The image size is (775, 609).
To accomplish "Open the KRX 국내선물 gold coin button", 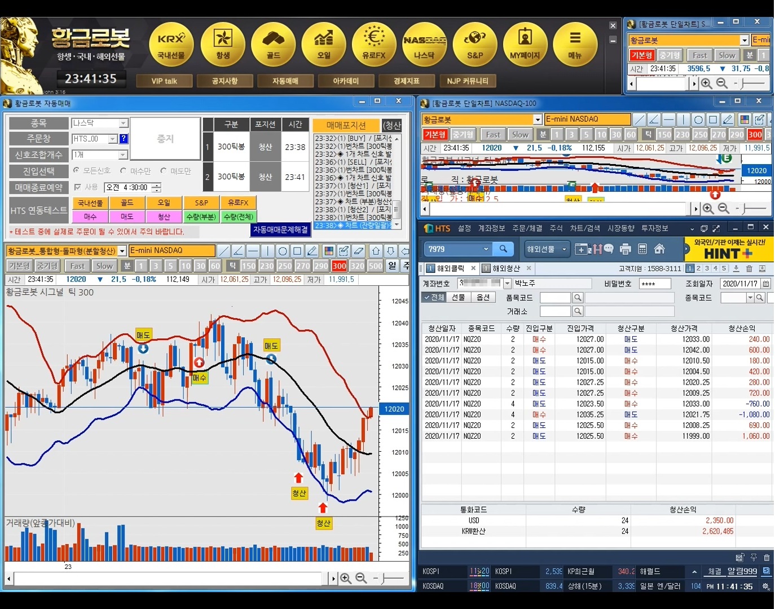I will 171,44.
